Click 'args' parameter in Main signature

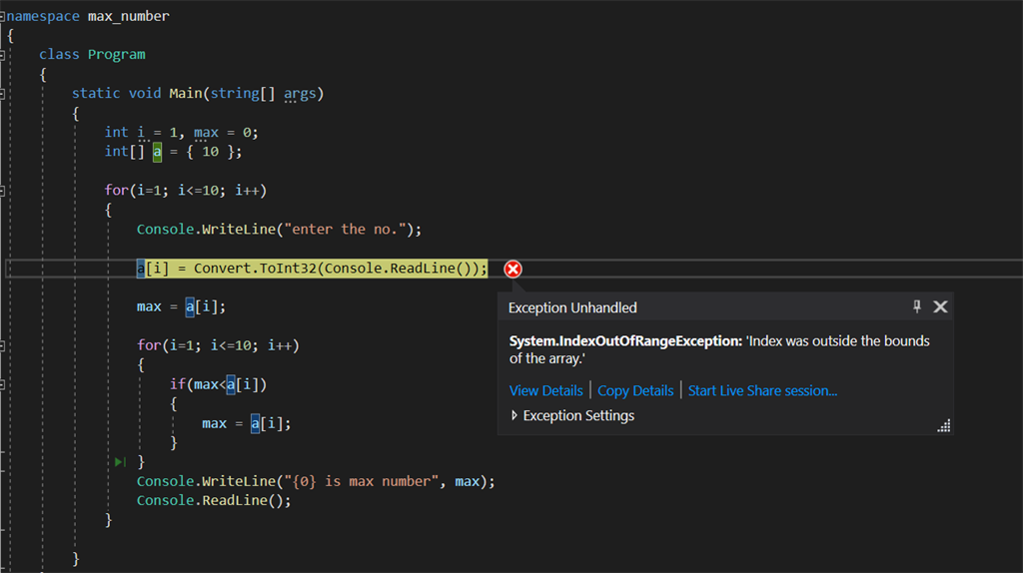tap(300, 93)
